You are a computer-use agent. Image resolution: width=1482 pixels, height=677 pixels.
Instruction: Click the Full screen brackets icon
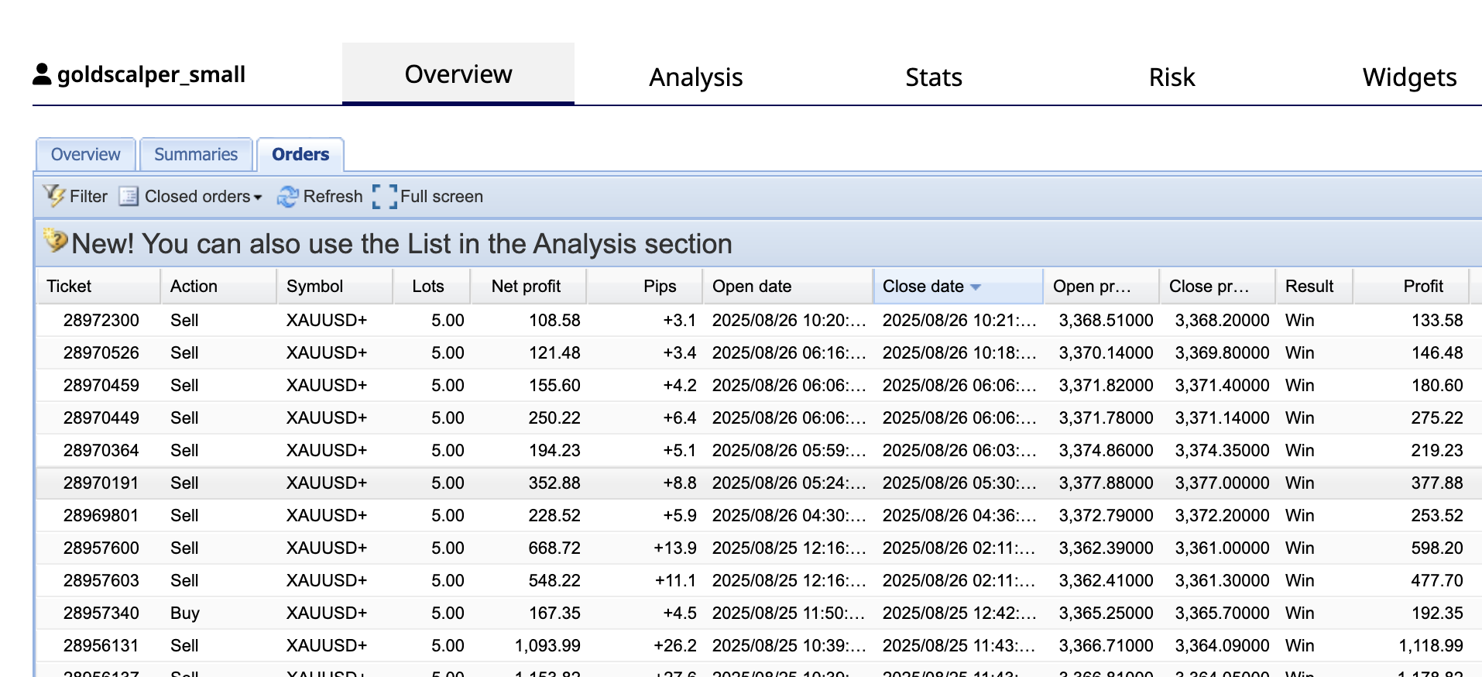[x=384, y=197]
